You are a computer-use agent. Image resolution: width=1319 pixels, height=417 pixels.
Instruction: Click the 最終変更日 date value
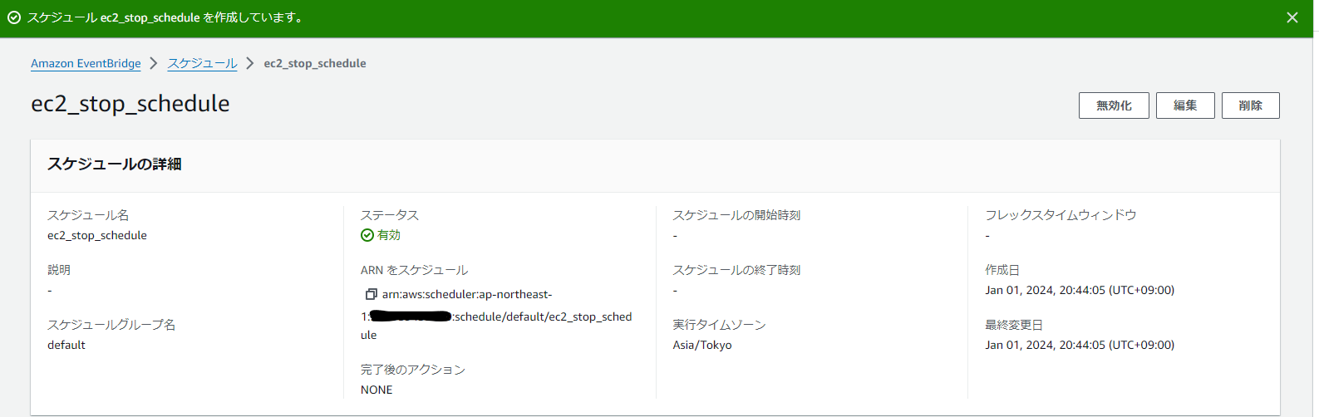tap(1080, 345)
